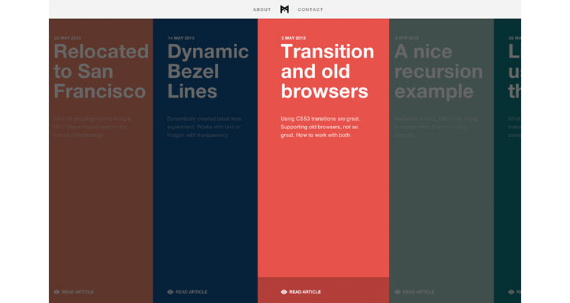Open 'Dynamic Bezel Lines' headline
Image resolution: width=570 pixels, height=303 pixels.
point(208,71)
